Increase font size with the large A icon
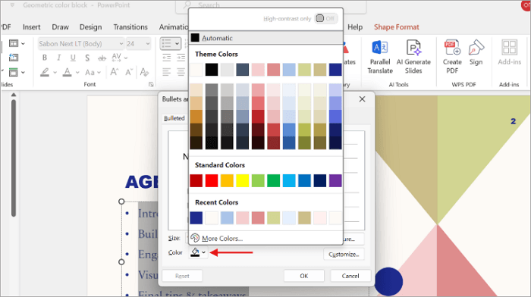This screenshot has height=297, width=531. coord(114,72)
